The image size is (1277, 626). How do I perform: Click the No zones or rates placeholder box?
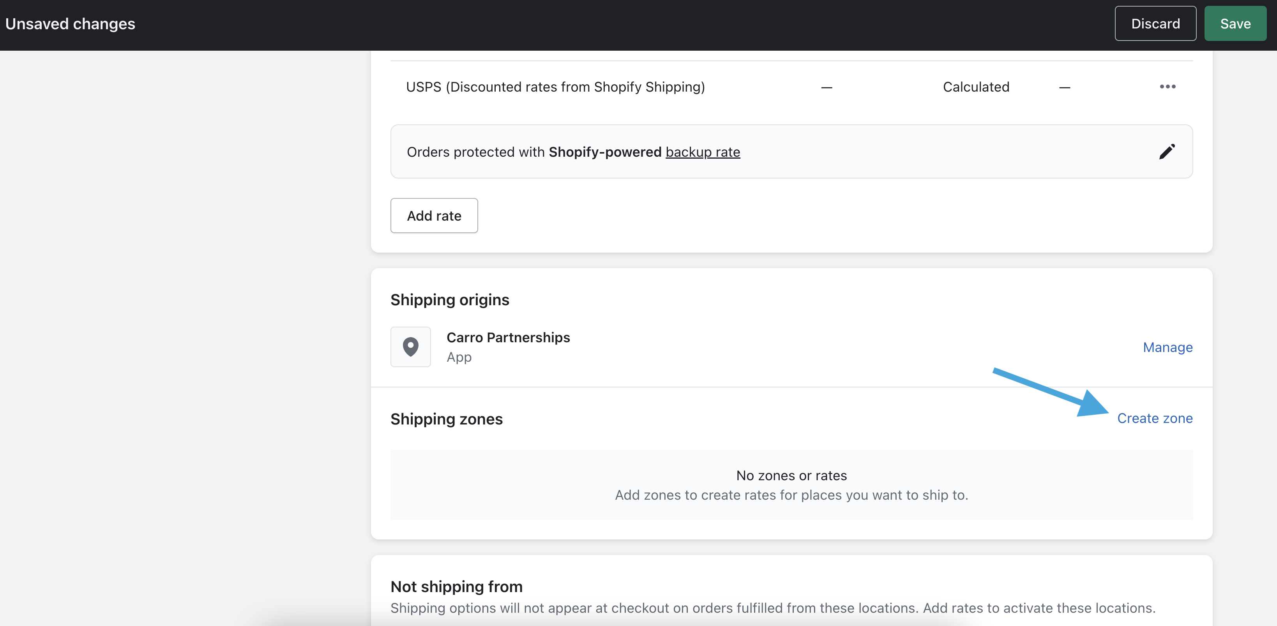coord(791,485)
